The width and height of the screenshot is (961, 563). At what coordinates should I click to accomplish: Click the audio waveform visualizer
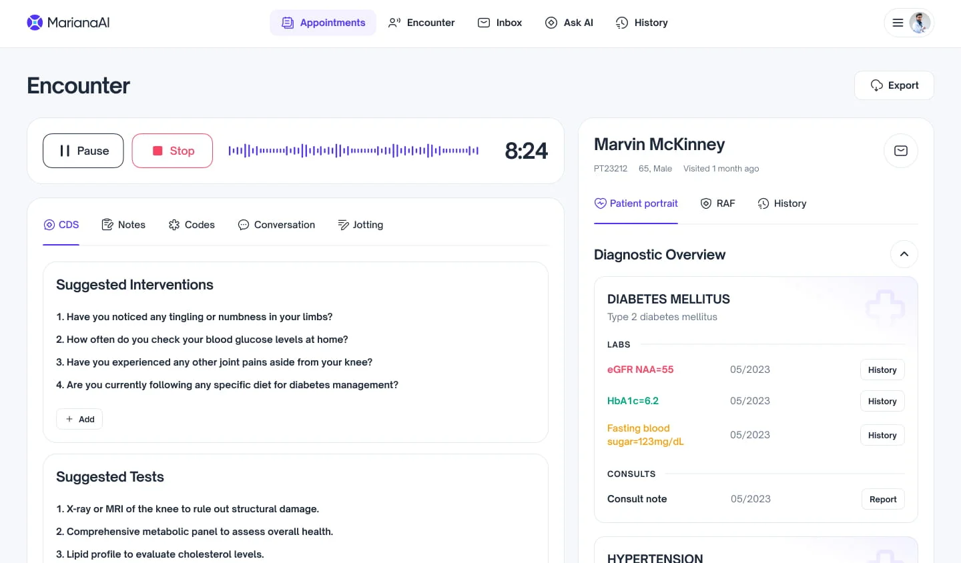(x=354, y=151)
